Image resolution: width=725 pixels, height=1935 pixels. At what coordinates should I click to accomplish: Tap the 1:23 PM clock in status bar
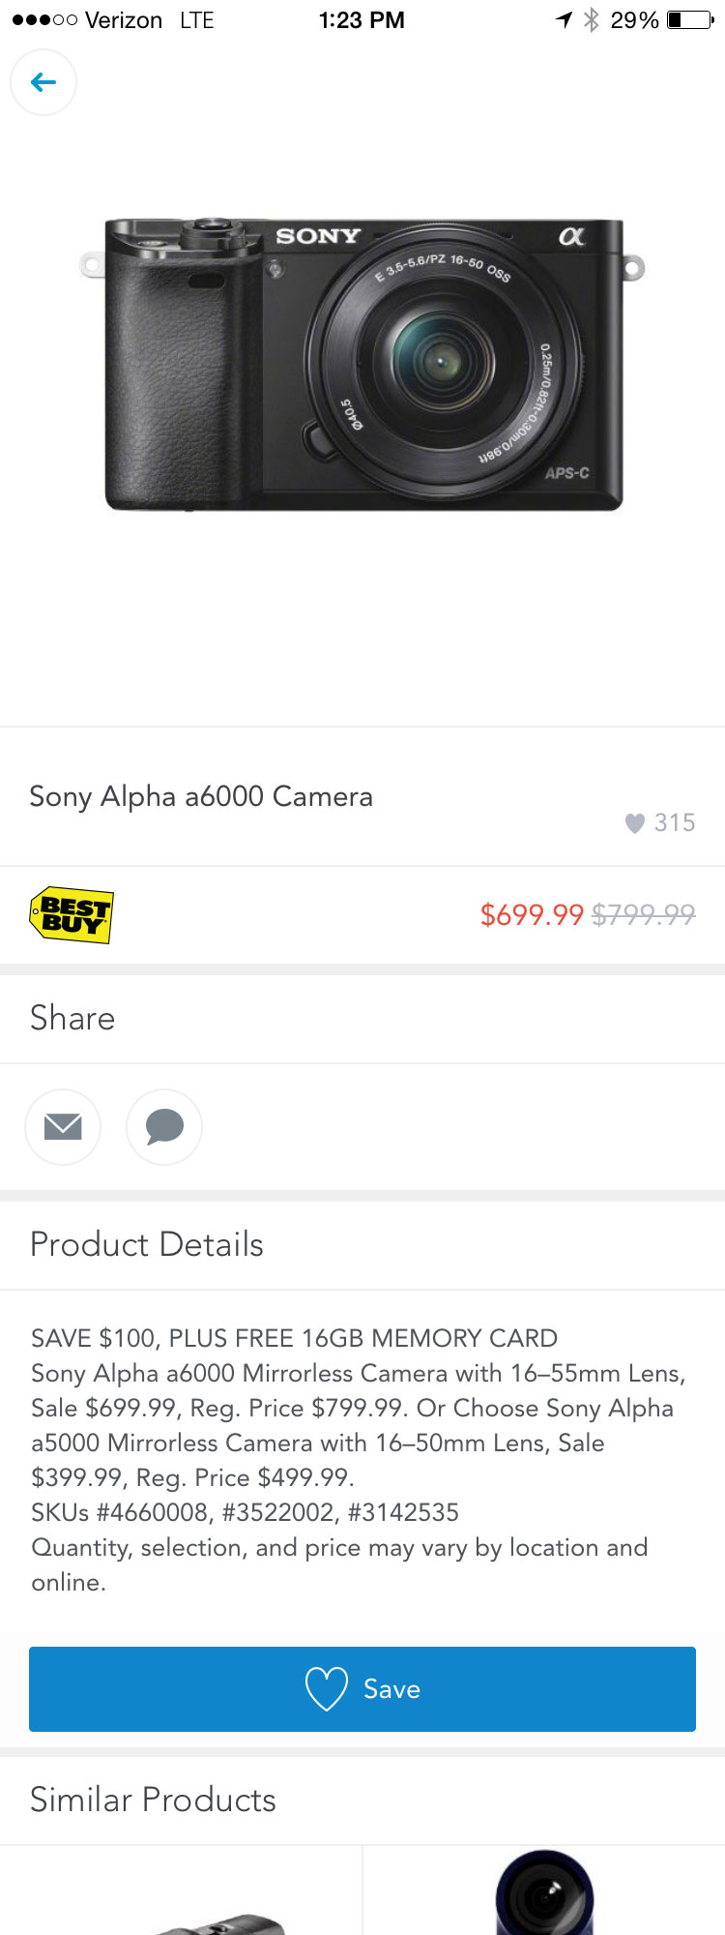click(x=362, y=19)
